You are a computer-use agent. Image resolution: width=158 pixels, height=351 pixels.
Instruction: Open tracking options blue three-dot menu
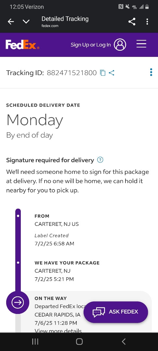coord(151,72)
